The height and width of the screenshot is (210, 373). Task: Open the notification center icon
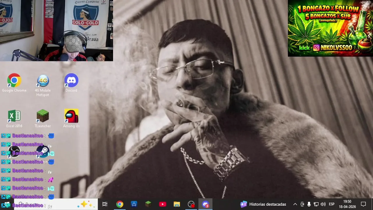(x=363, y=204)
